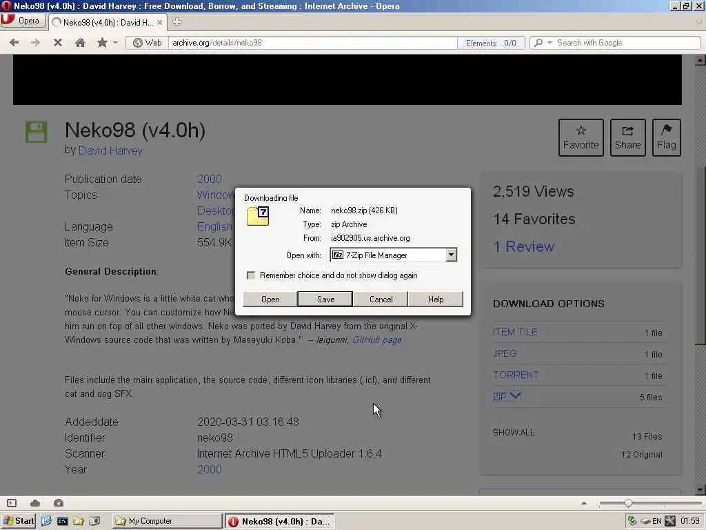This screenshot has height=530, width=706.
Task: Click Neko98 Opera taskbar button
Action: [x=280, y=522]
